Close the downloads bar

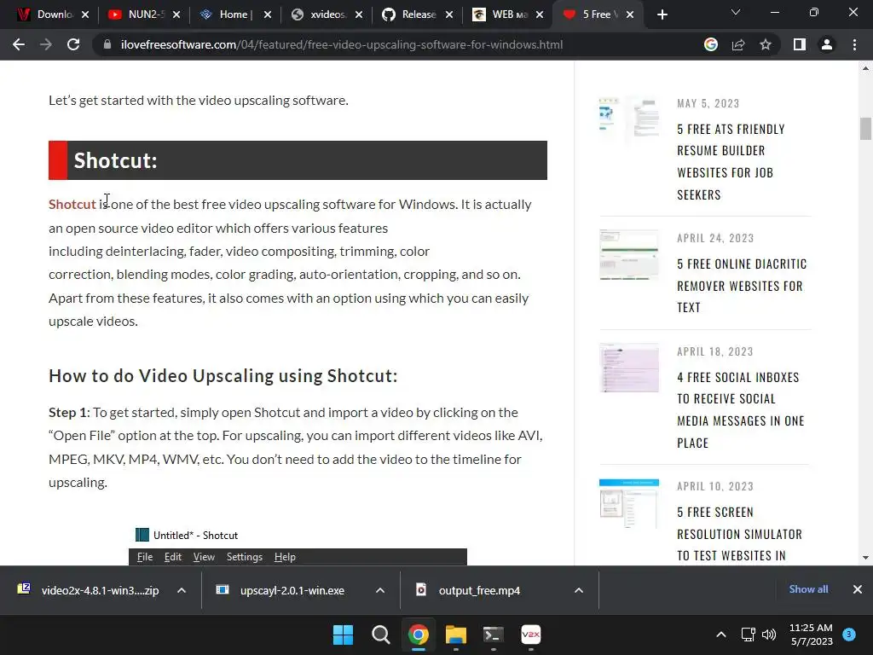tap(858, 589)
